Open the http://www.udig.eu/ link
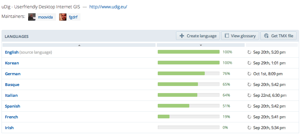 [x=108, y=6]
